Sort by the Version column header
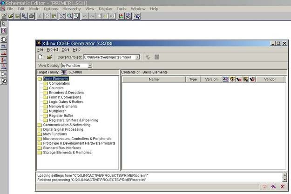The height and width of the screenshot is (194, 291). (x=211, y=80)
